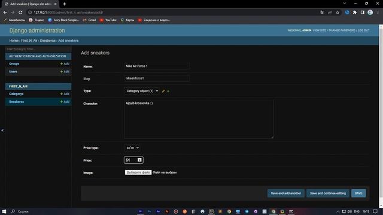The image size is (383, 215).
Task: Open the Chrome profile avatar
Action: pyautogui.click(x=370, y=13)
